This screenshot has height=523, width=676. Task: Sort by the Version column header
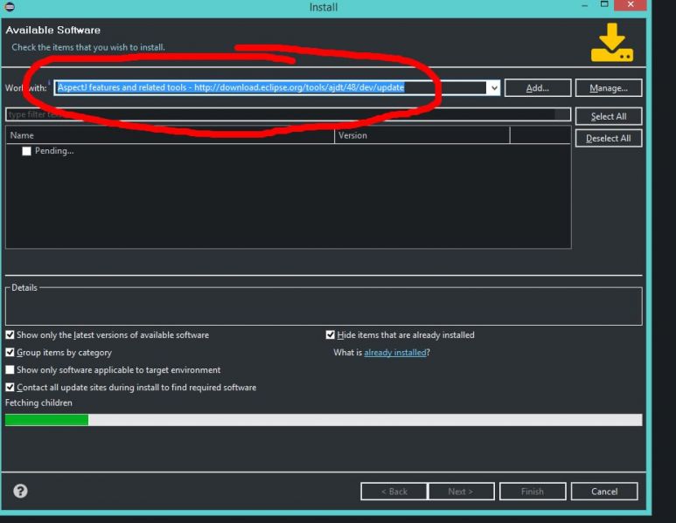click(x=422, y=135)
